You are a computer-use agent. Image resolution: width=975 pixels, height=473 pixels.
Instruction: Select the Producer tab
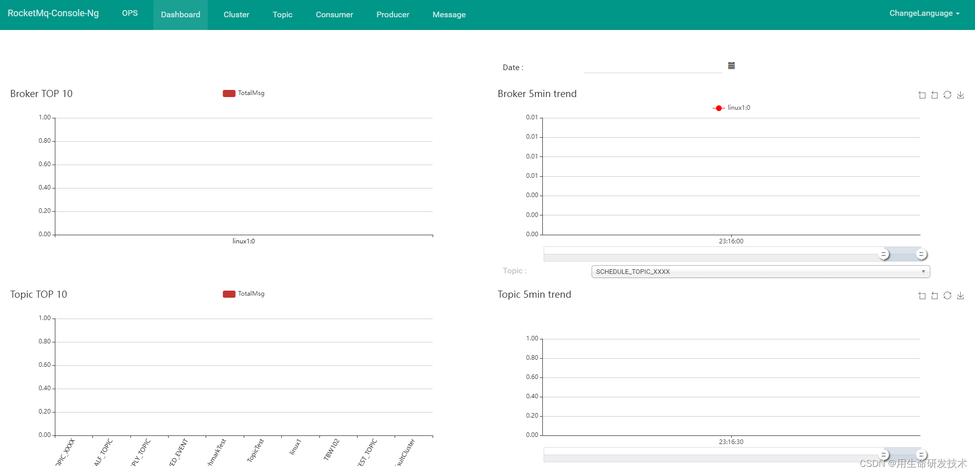(x=393, y=15)
